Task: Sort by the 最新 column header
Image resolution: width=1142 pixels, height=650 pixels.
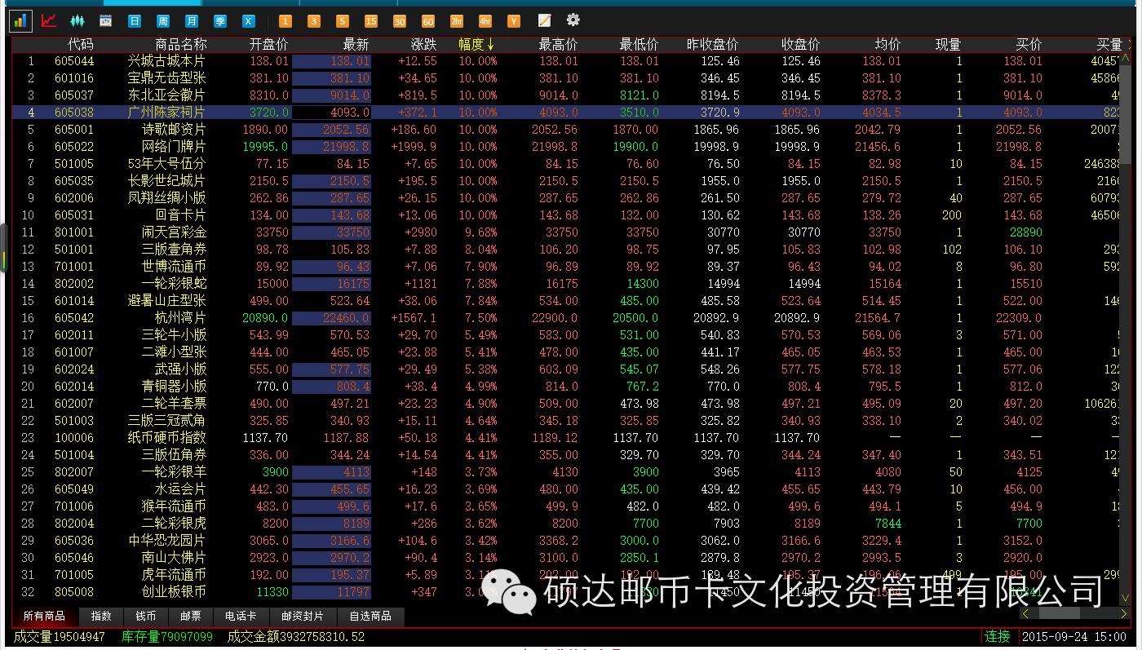Action: tap(356, 45)
